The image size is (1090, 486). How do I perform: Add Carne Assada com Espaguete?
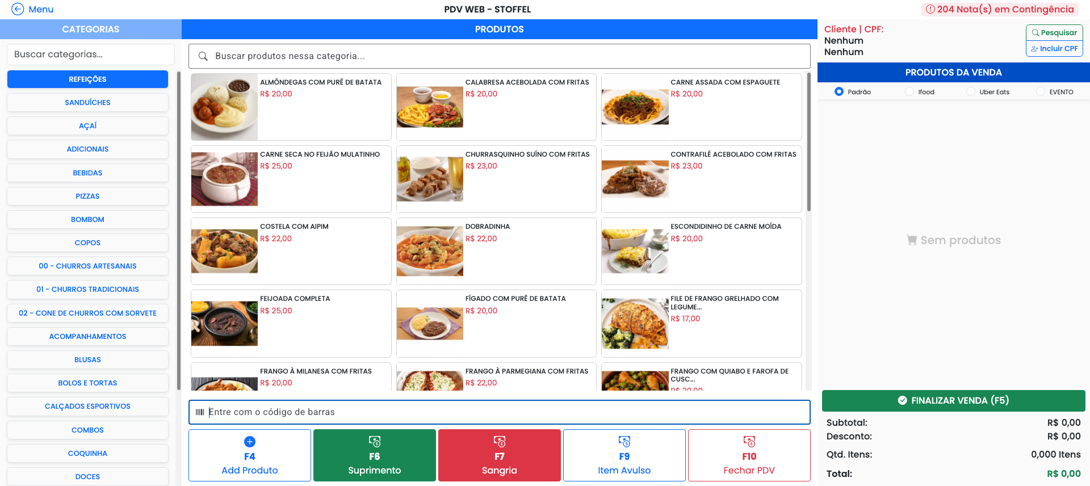(702, 107)
